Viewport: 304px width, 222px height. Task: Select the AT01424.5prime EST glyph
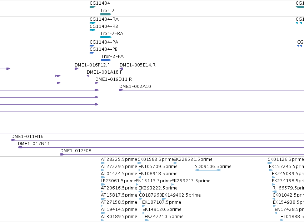(103, 177)
